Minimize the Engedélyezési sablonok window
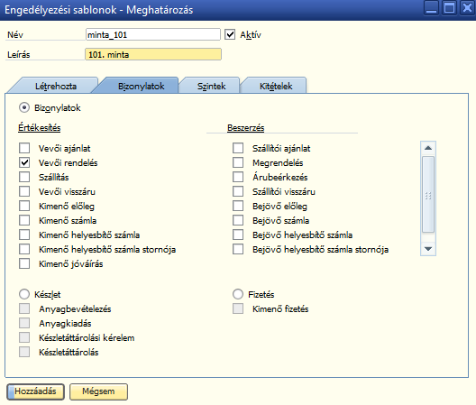 431,7
